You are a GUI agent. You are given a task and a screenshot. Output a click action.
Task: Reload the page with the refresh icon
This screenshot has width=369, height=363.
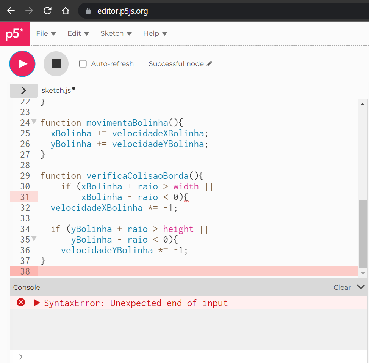[x=47, y=11]
